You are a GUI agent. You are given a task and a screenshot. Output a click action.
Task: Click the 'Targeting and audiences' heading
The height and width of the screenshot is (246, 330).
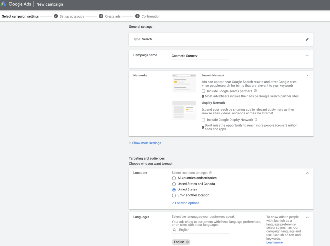point(147,158)
